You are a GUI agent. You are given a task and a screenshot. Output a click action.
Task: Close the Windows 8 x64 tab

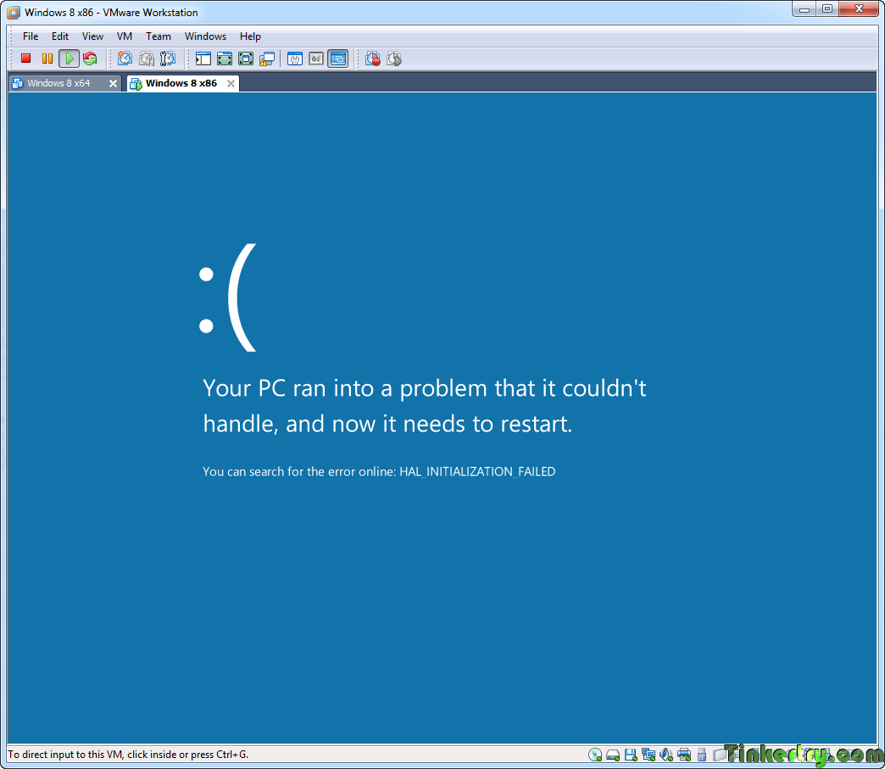pyautogui.click(x=113, y=84)
